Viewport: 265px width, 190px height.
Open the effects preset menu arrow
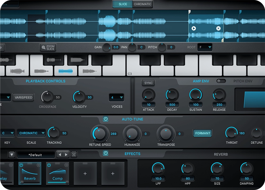12,155
